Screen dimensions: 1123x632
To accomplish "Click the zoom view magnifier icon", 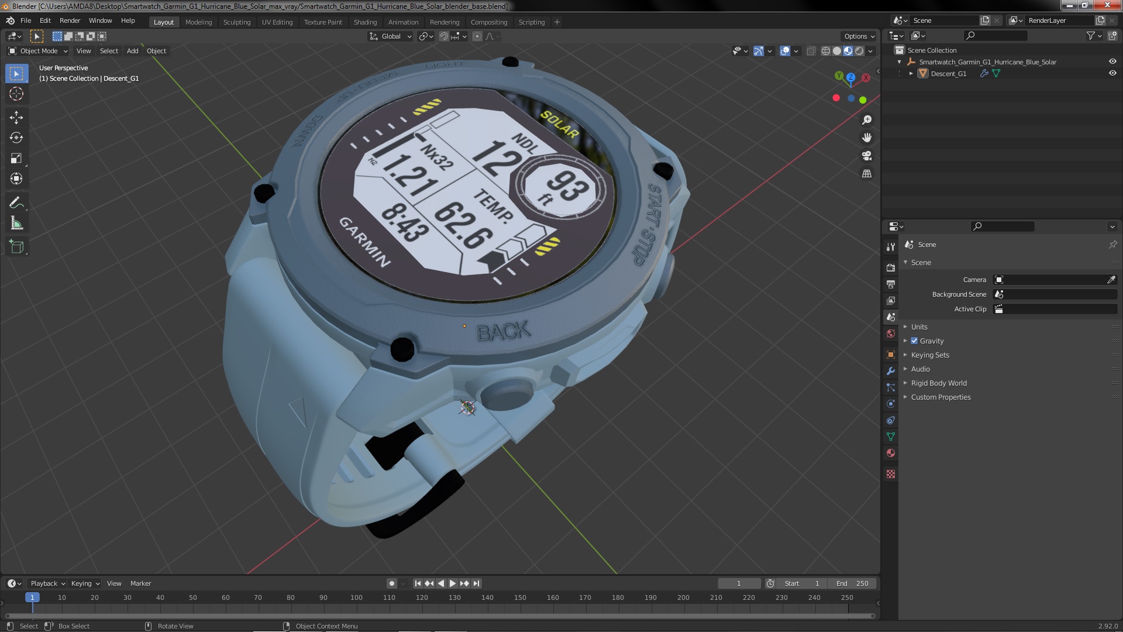I will coord(867,120).
